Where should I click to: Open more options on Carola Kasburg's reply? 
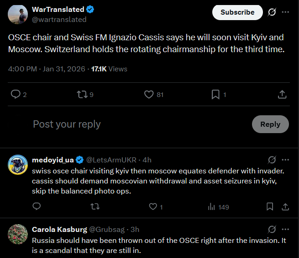pos(286,229)
